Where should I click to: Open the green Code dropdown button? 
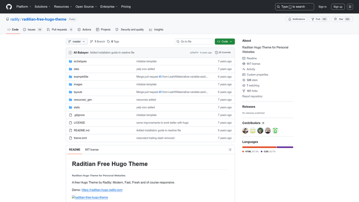point(225,41)
